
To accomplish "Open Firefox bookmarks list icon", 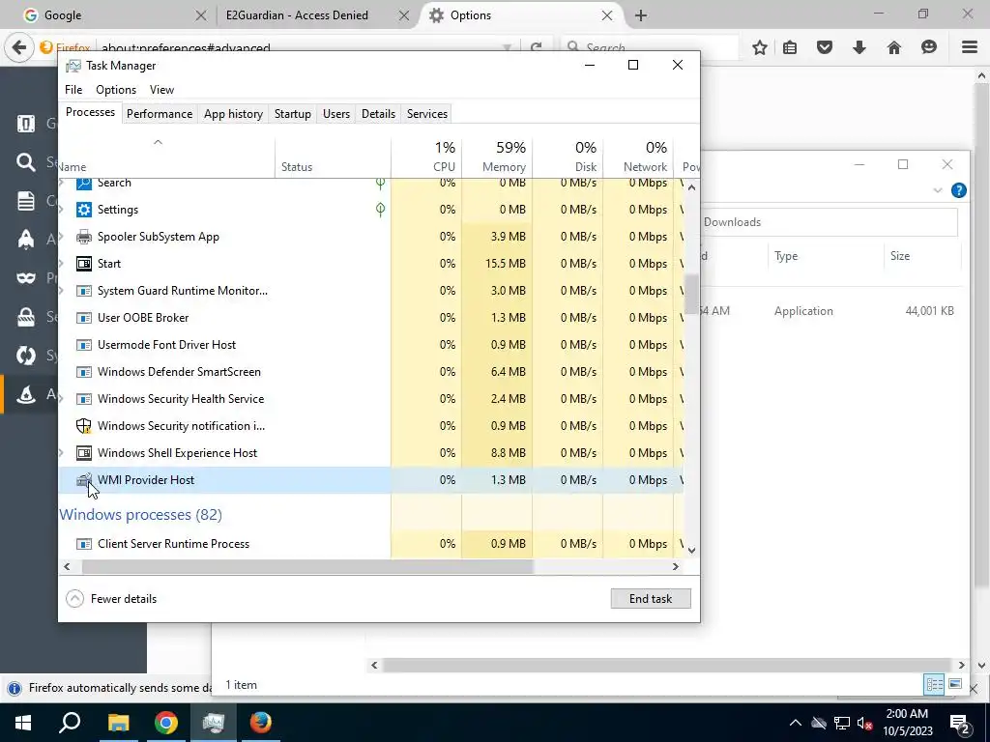I will tap(790, 47).
